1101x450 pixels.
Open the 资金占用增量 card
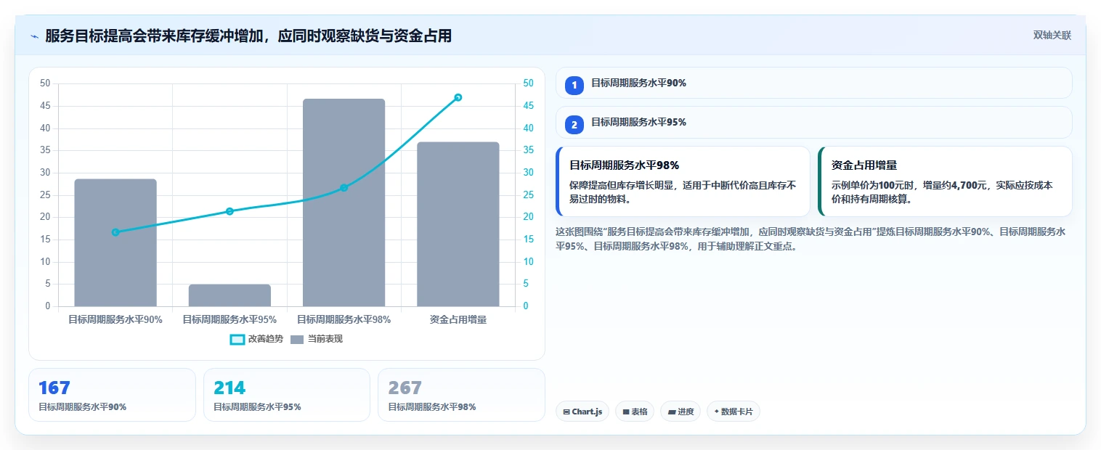click(945, 181)
